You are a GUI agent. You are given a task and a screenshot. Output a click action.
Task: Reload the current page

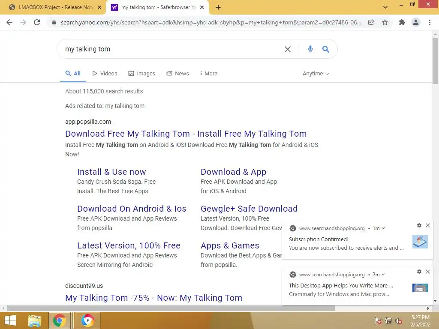(x=37, y=22)
